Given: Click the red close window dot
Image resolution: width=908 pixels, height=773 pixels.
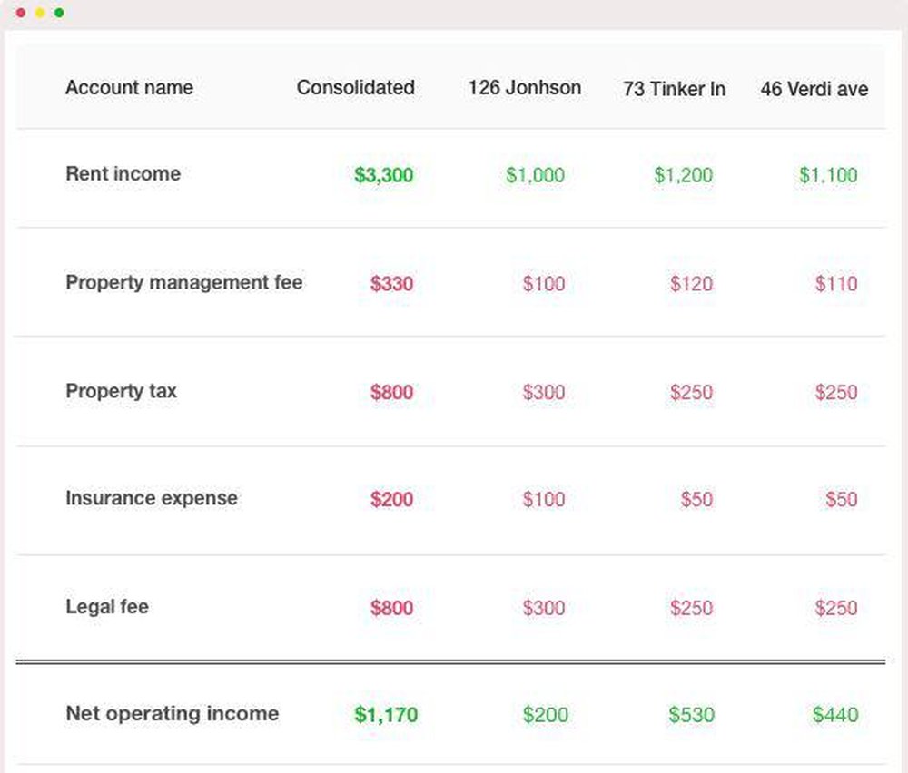Looking at the screenshot, I should 21,13.
